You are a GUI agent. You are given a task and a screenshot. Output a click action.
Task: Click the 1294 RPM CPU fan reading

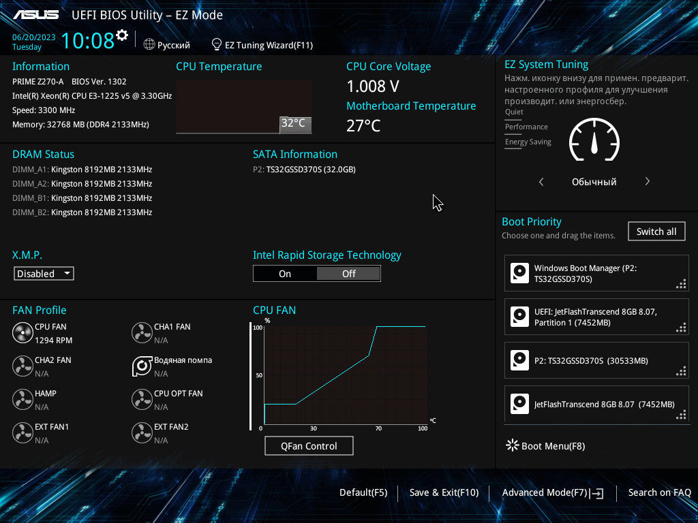click(x=53, y=340)
